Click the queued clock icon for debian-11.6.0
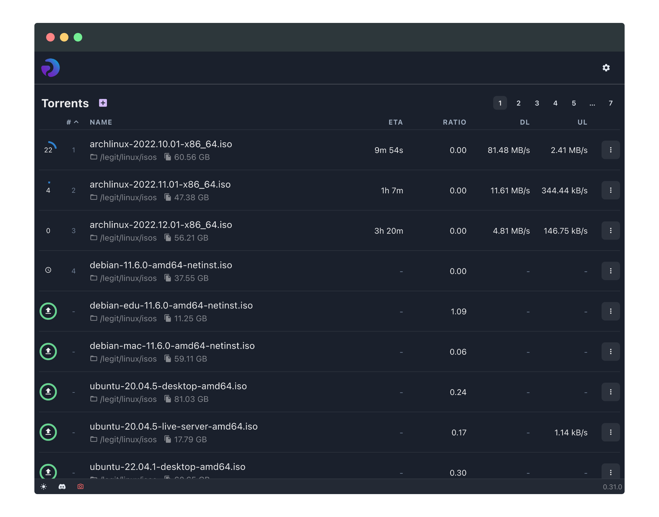This screenshot has height=517, width=659. click(48, 270)
